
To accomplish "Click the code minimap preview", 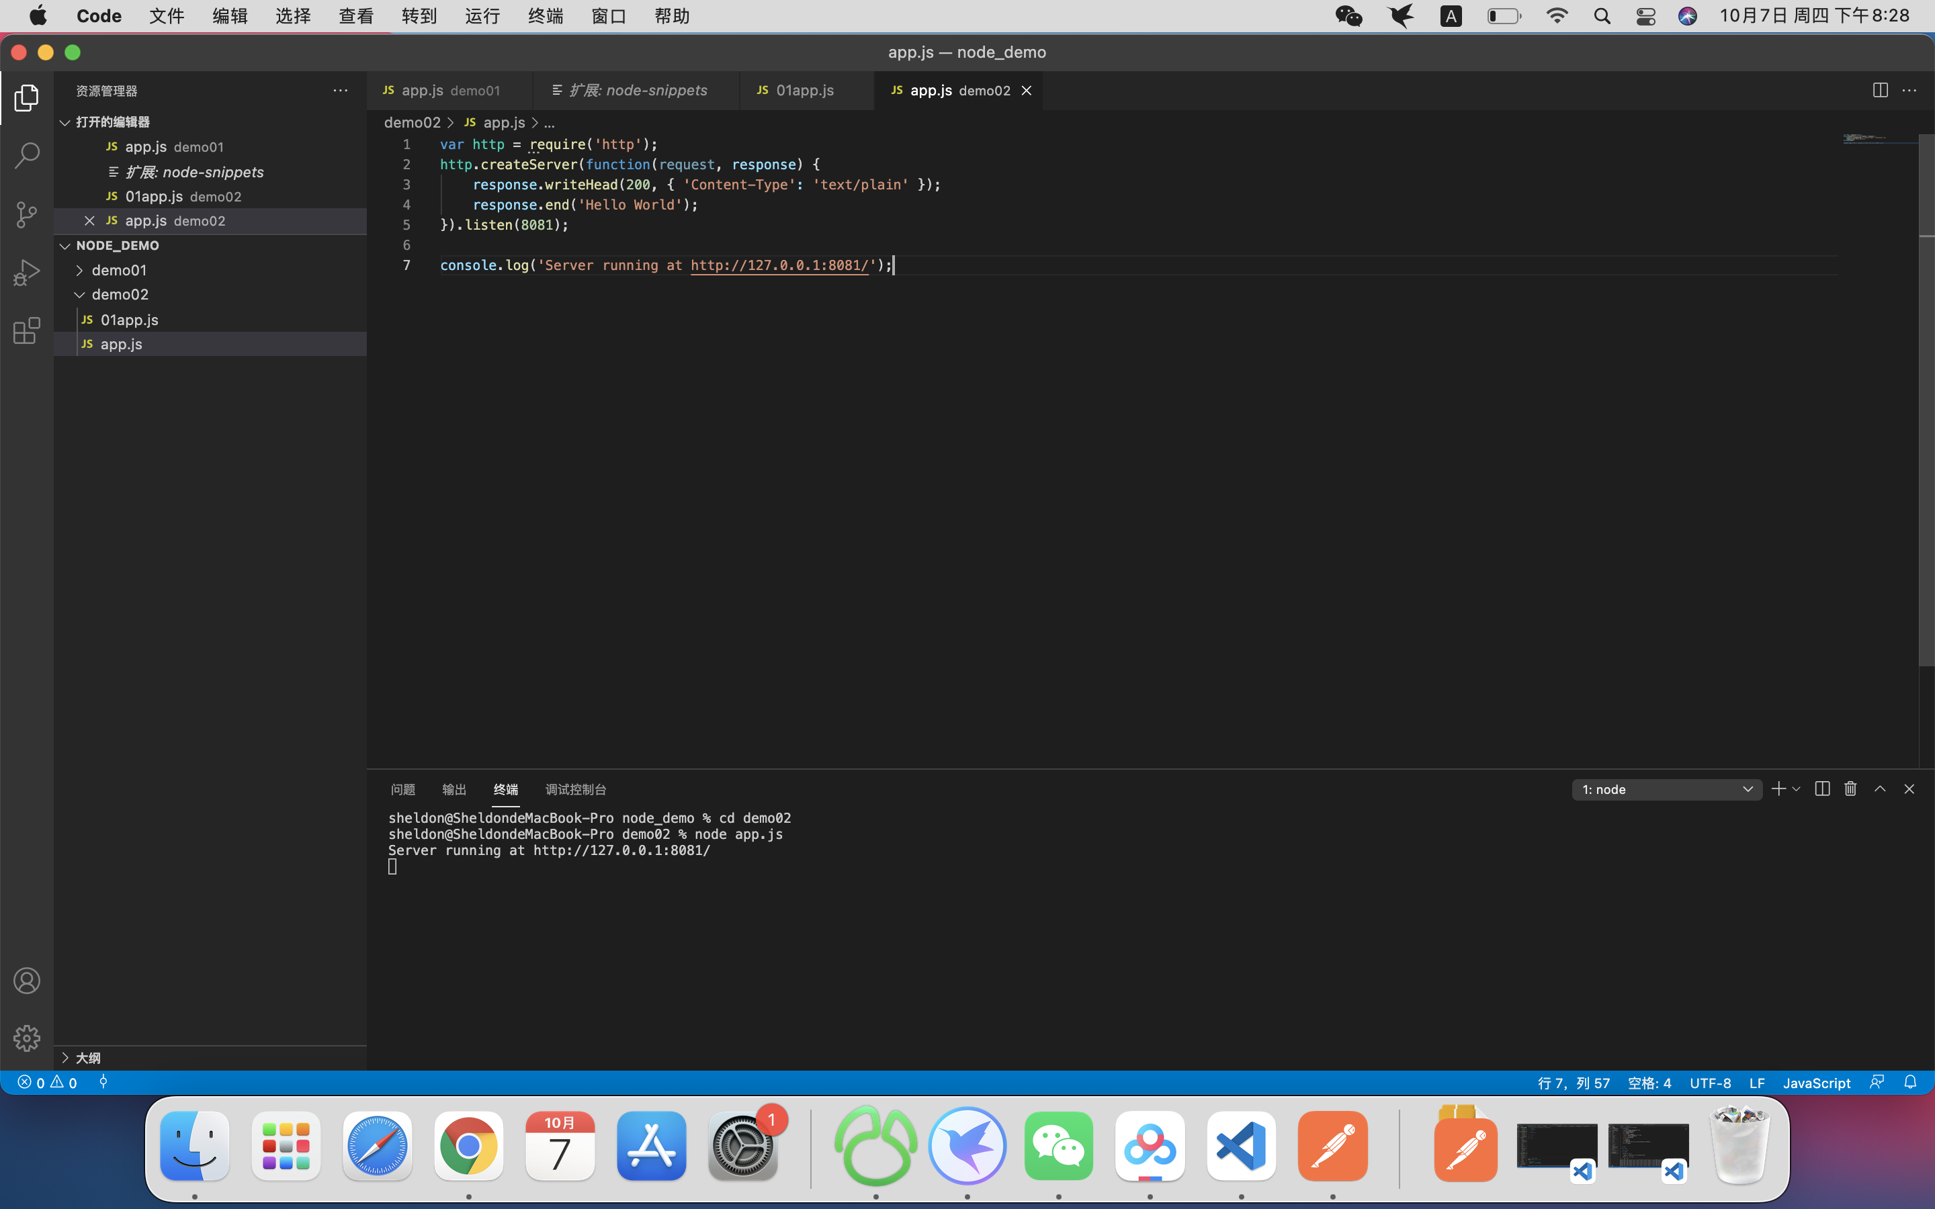I will (1879, 138).
